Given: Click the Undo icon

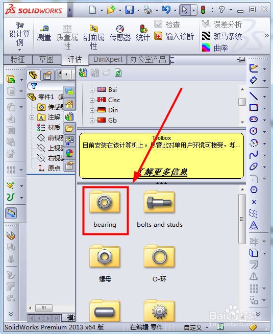Looking at the screenshot, I should [166, 10].
